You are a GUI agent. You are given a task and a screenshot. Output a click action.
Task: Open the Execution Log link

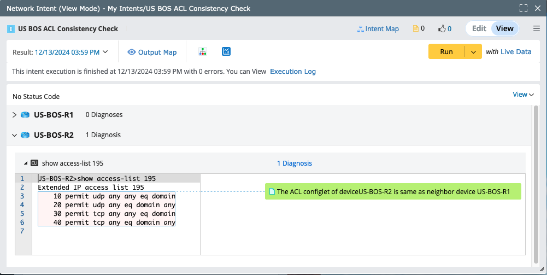pyautogui.click(x=293, y=72)
